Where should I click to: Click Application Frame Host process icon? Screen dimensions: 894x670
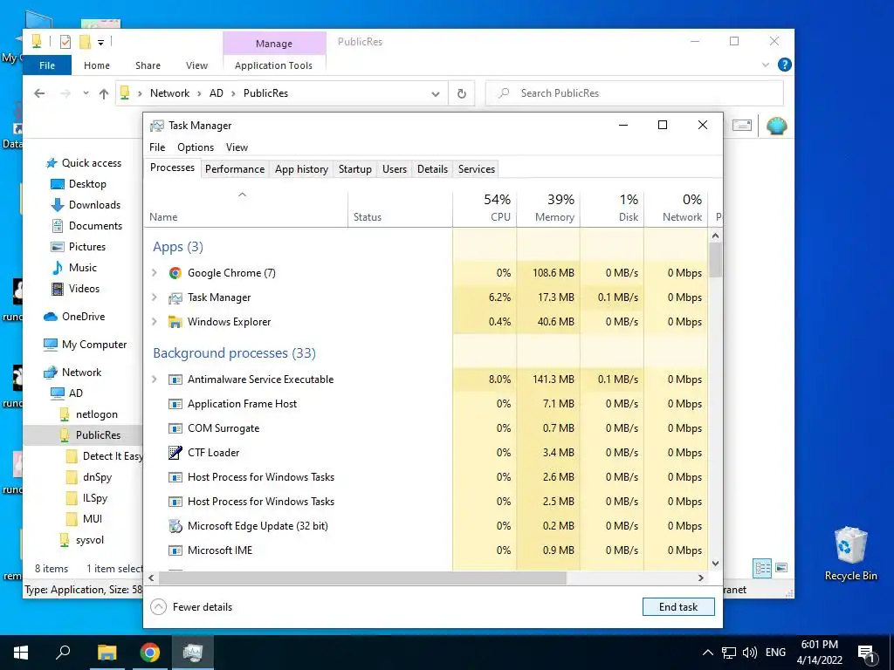point(175,404)
